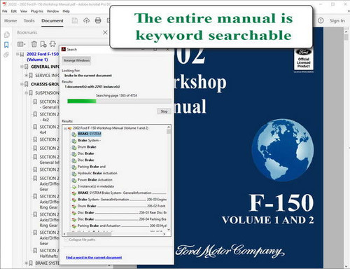Open the SECTION Halfshafts bookmark
The width and height of the screenshot is (350, 269).
[x=49, y=253]
